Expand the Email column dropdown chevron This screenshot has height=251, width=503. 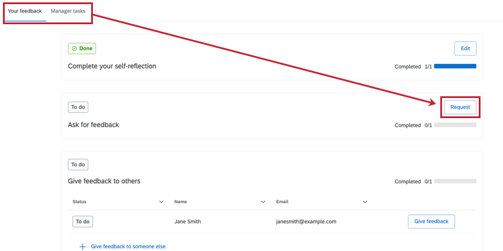click(x=365, y=202)
